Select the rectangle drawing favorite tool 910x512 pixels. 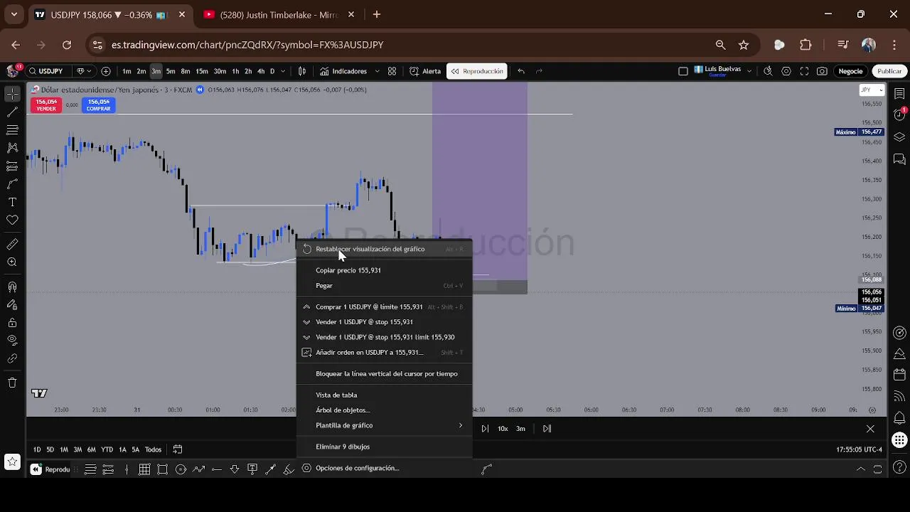[x=163, y=469]
